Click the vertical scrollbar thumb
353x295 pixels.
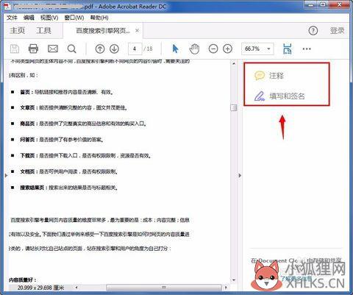pyautogui.click(x=234, y=107)
